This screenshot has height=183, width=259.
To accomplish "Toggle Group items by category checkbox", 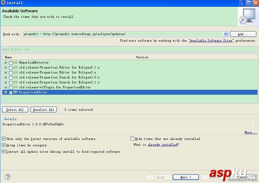I will [3, 145].
